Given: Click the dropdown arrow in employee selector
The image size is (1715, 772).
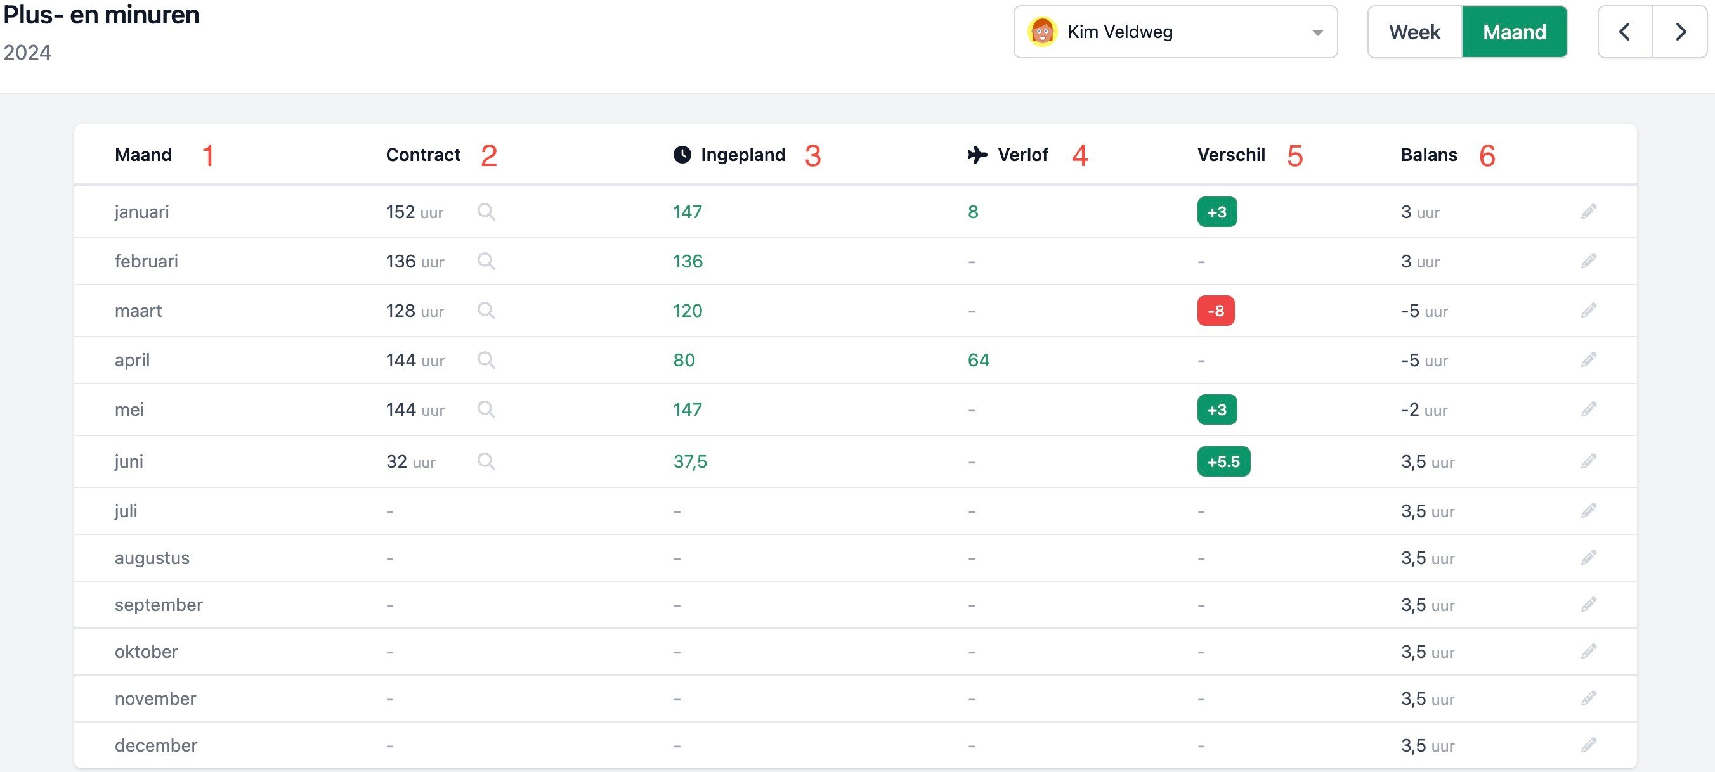Looking at the screenshot, I should coord(1317,32).
